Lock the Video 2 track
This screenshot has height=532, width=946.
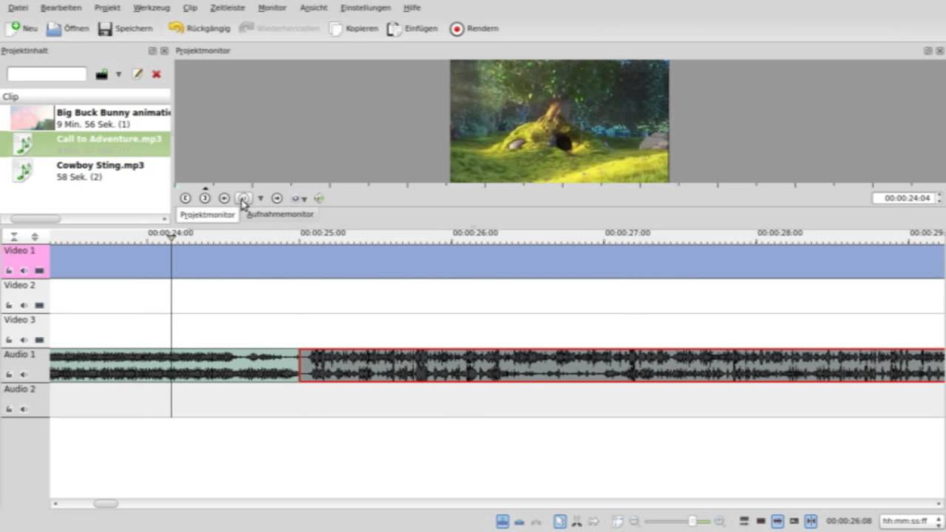coord(9,306)
